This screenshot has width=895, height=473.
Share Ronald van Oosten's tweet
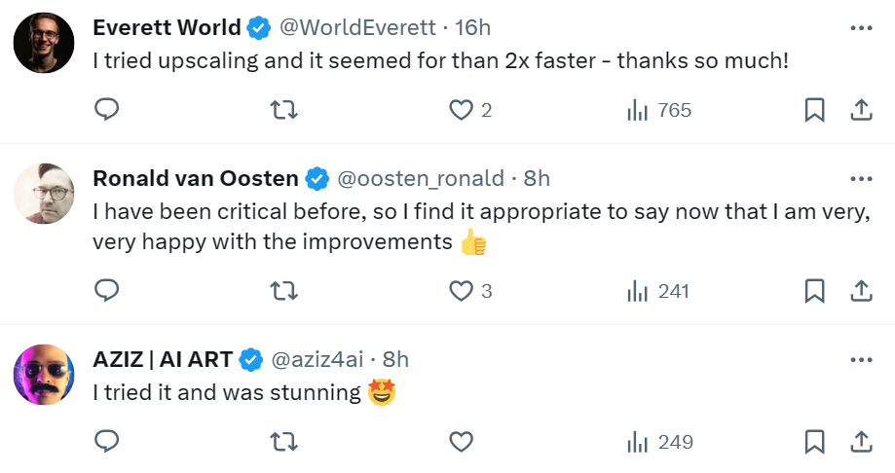(861, 290)
